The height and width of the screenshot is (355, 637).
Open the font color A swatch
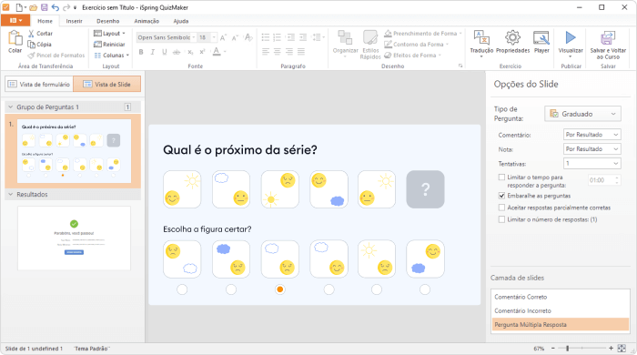[x=217, y=51]
